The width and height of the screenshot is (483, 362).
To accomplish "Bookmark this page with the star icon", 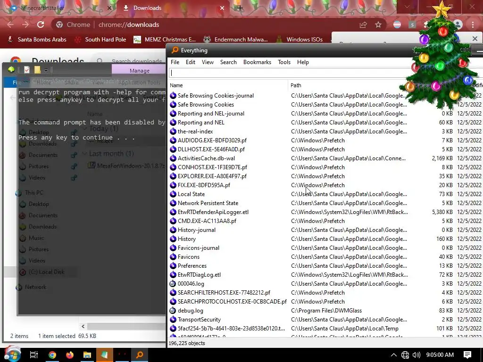I will pyautogui.click(x=378, y=25).
